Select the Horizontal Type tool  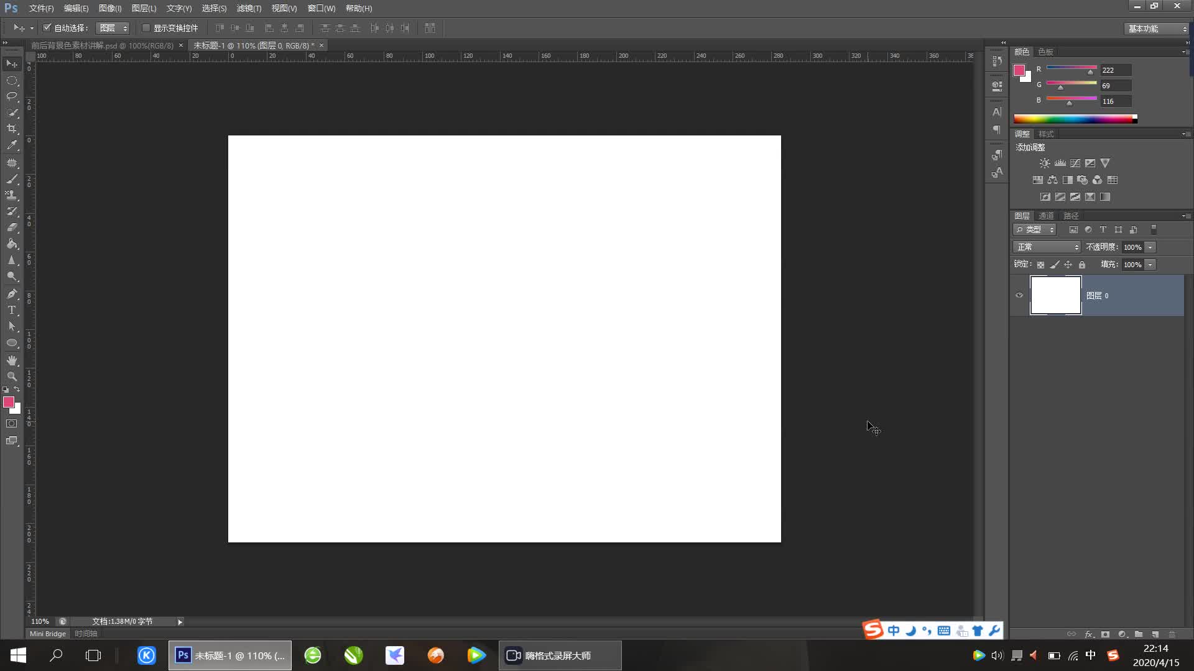[12, 310]
